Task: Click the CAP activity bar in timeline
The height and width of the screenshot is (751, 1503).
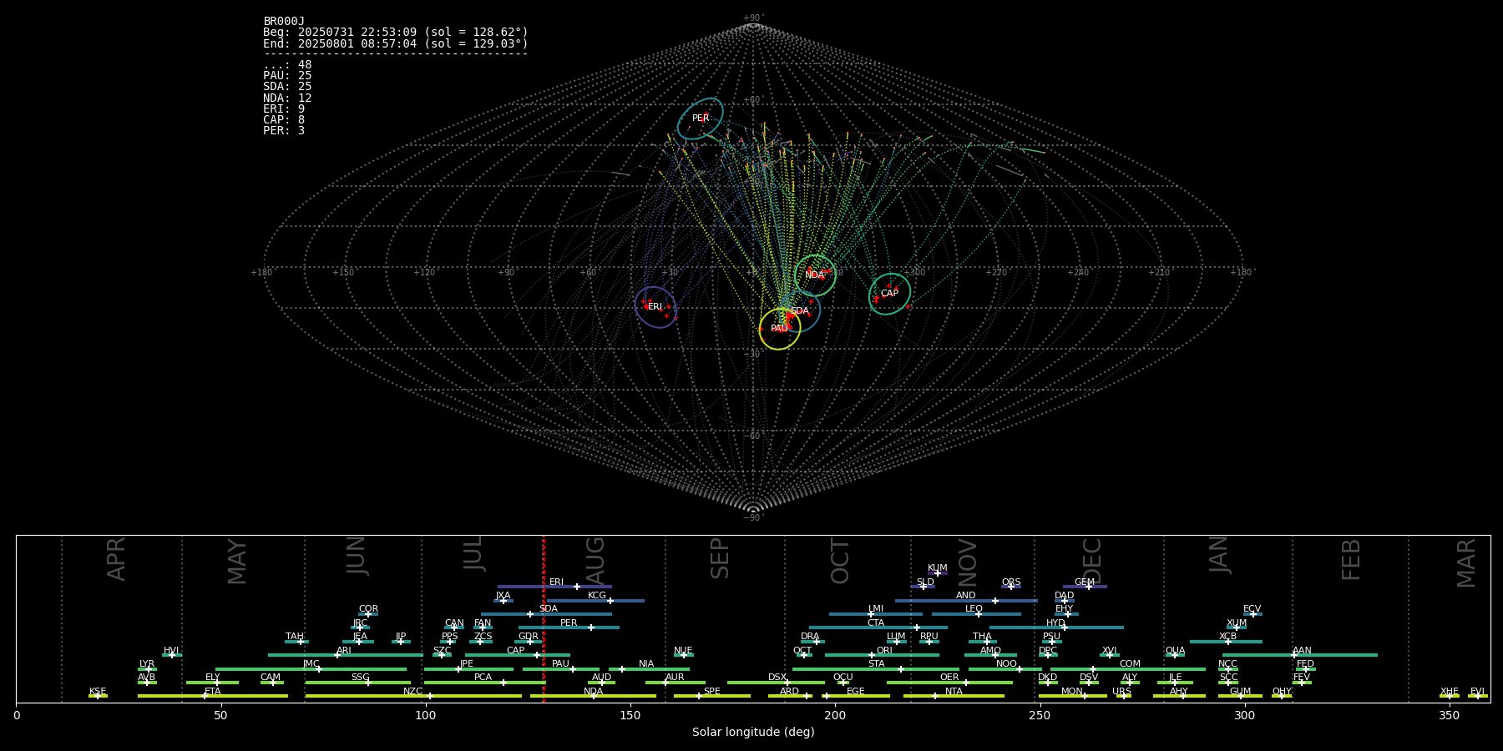Action: tap(518, 655)
